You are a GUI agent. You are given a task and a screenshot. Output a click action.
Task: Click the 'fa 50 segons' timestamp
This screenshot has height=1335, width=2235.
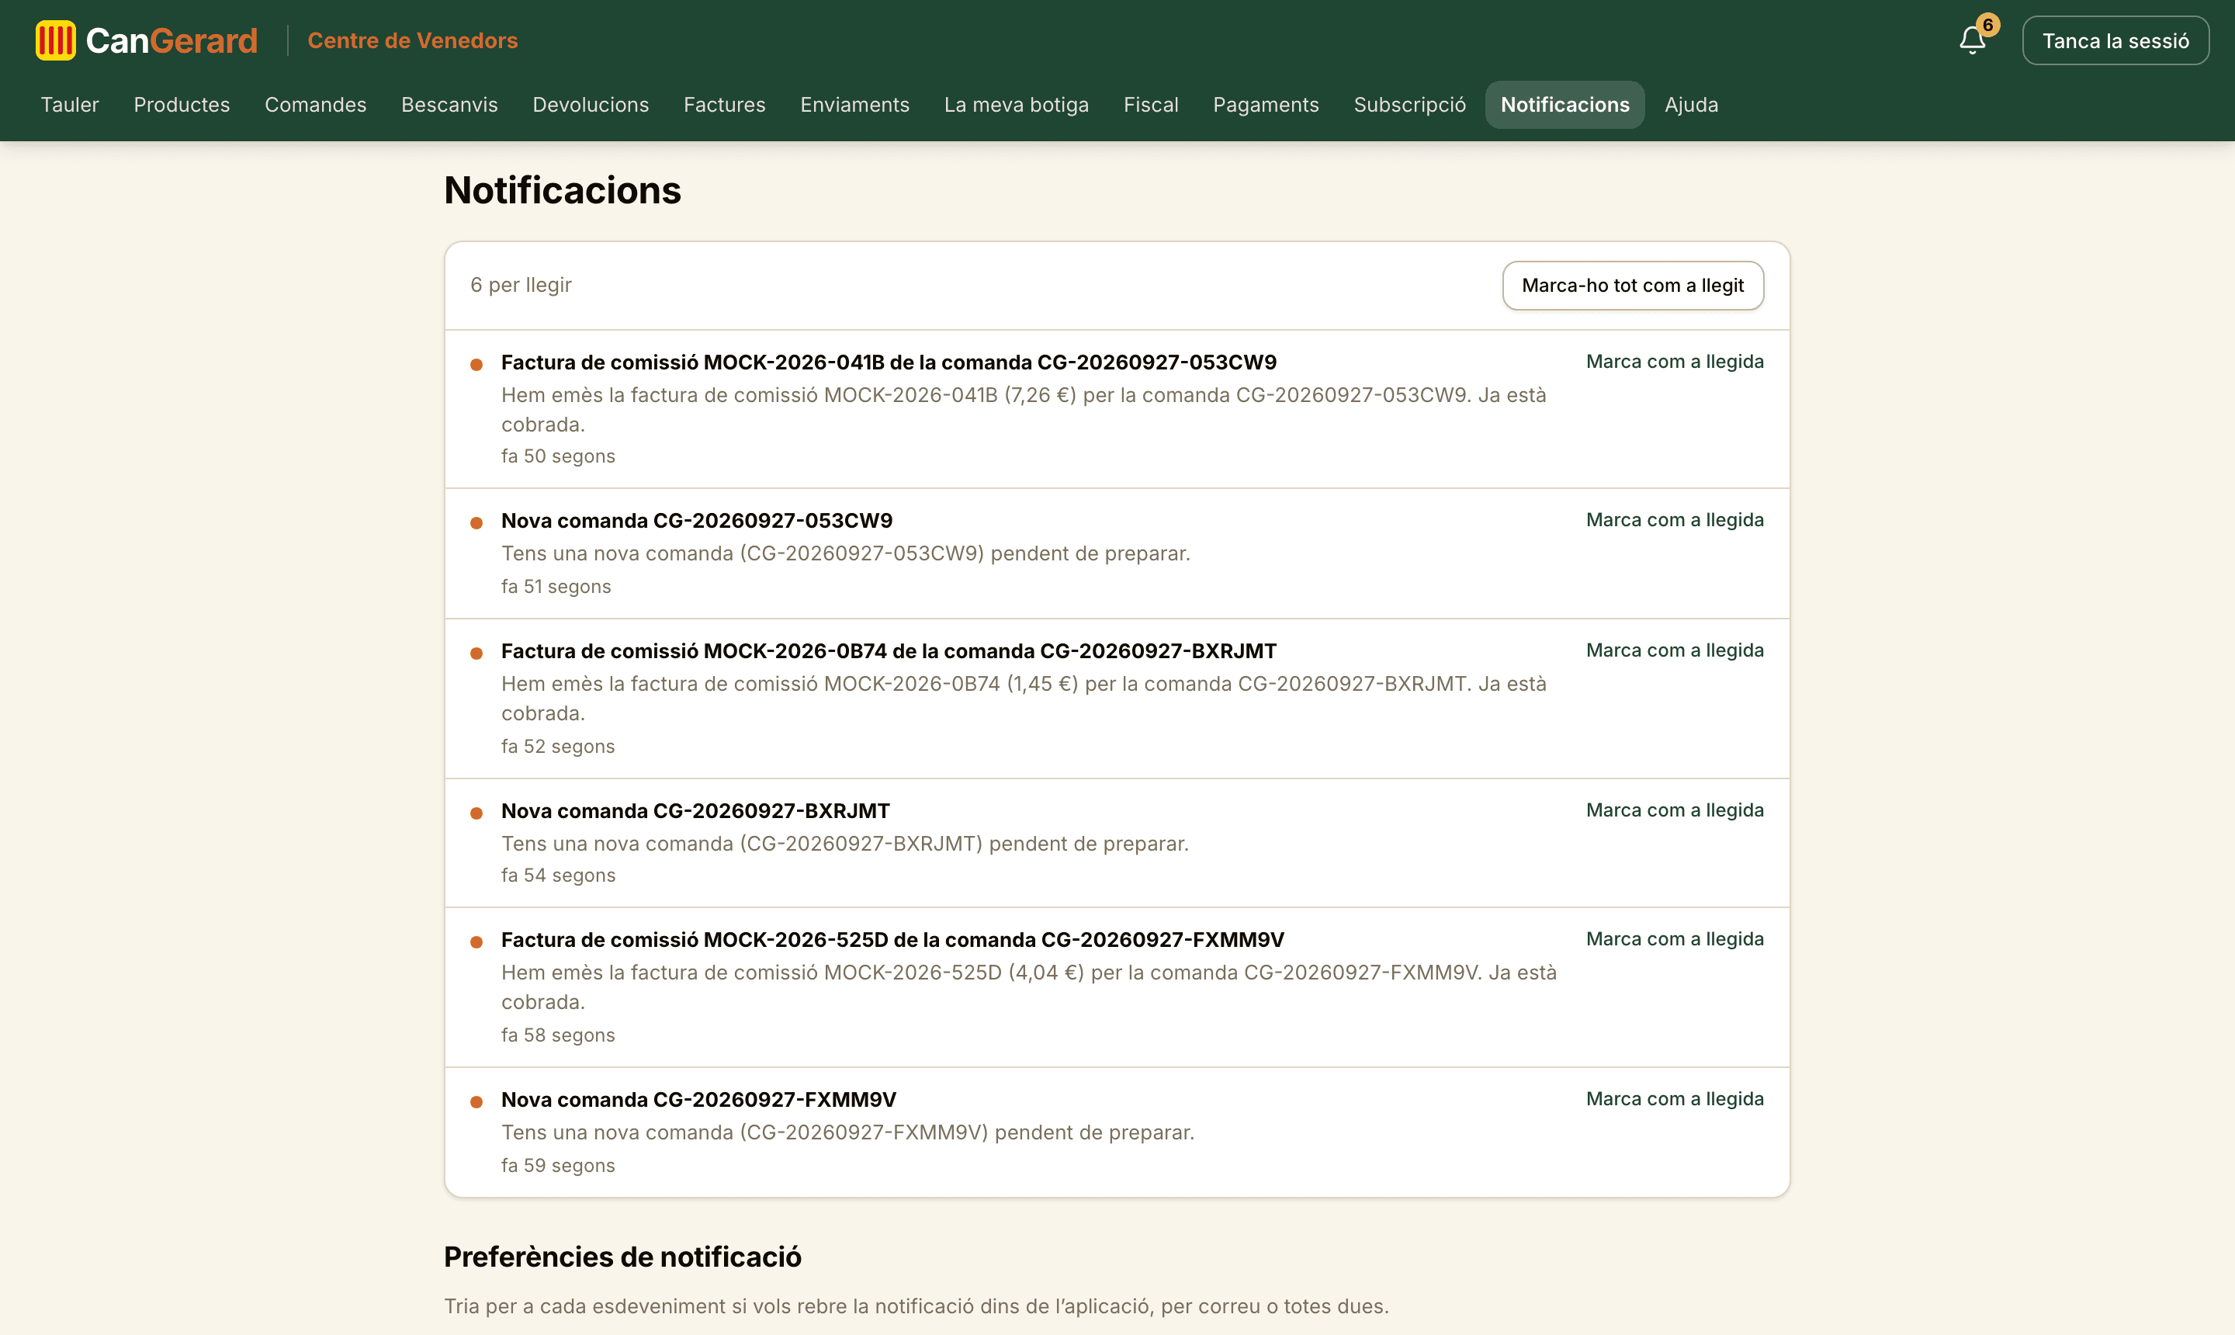558,456
